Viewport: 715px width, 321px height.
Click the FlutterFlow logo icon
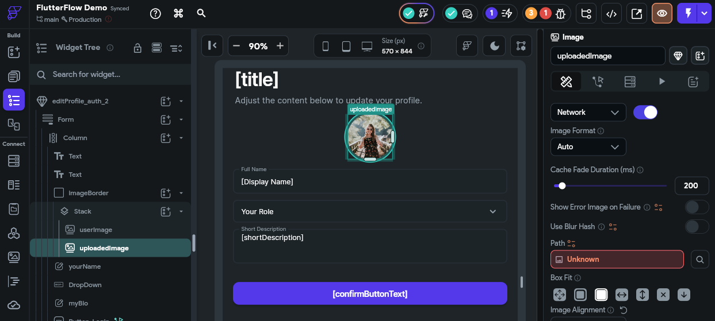pos(14,13)
